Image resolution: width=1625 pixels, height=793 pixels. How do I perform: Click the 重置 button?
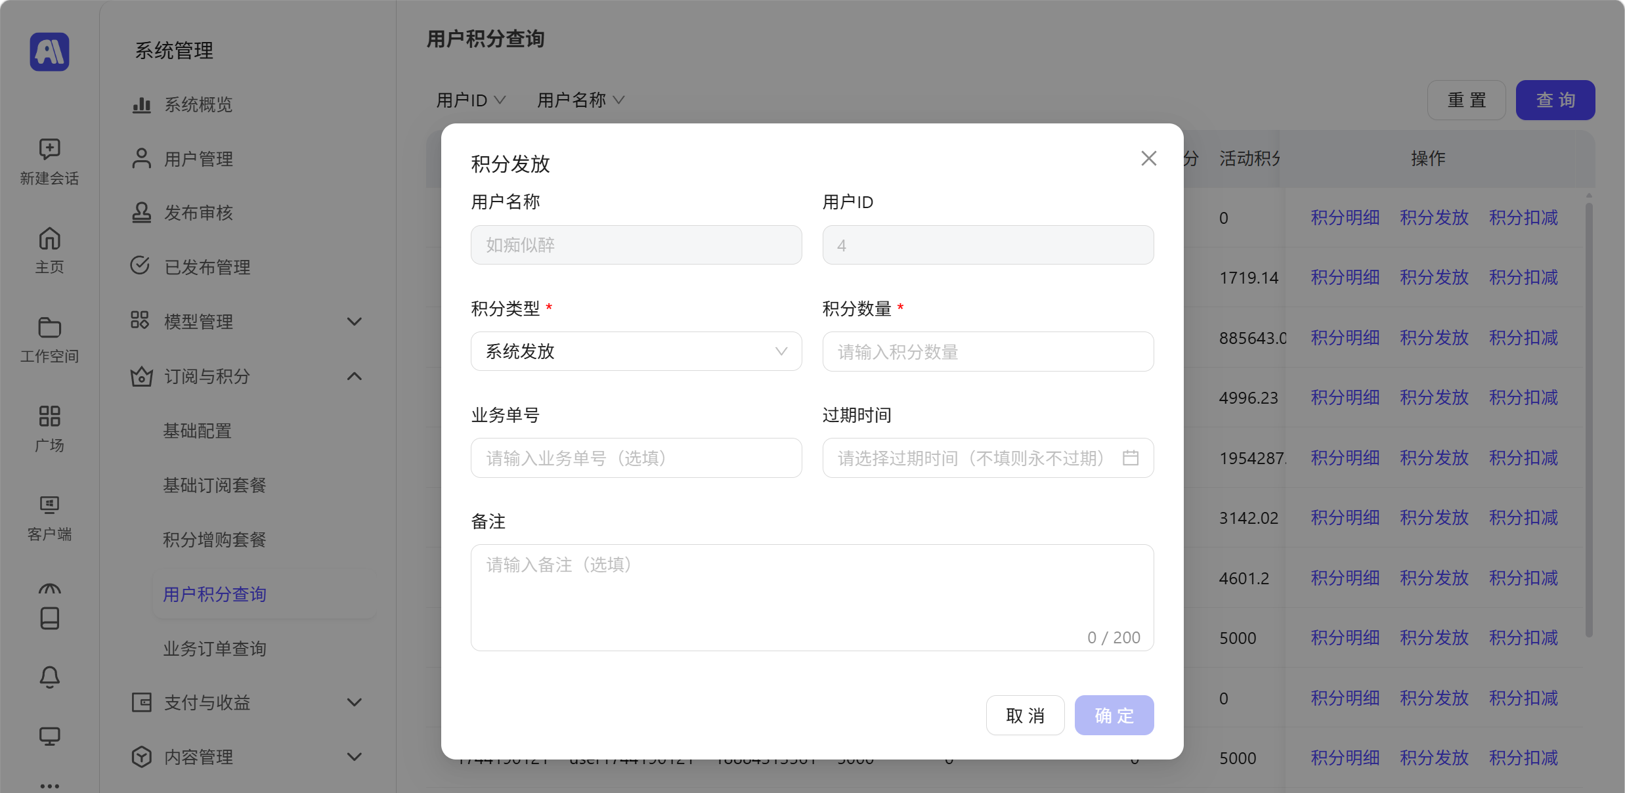(1466, 100)
